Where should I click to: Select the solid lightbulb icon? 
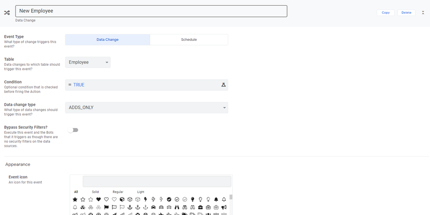coord(192,199)
